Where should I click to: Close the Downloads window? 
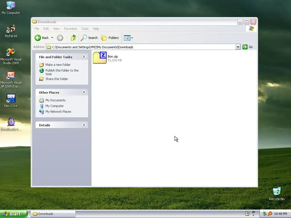(x=253, y=22)
